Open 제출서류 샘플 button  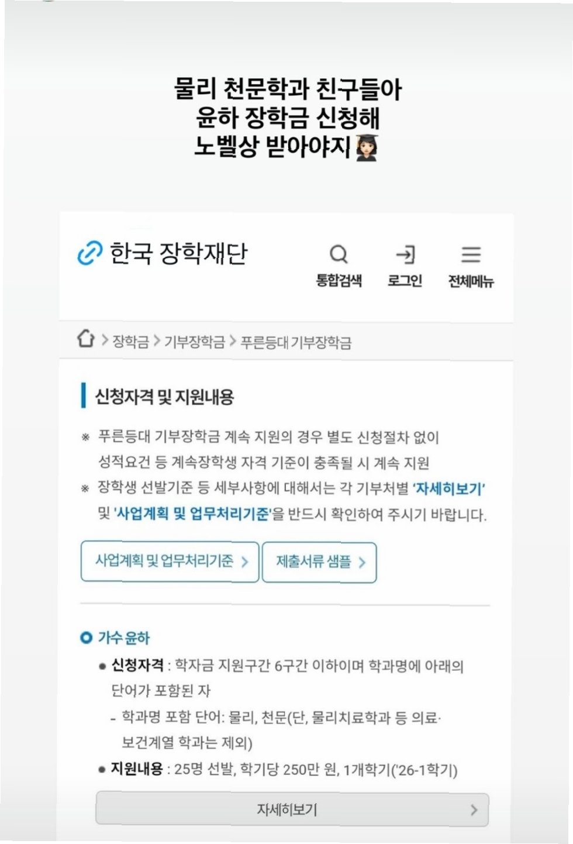click(x=319, y=562)
